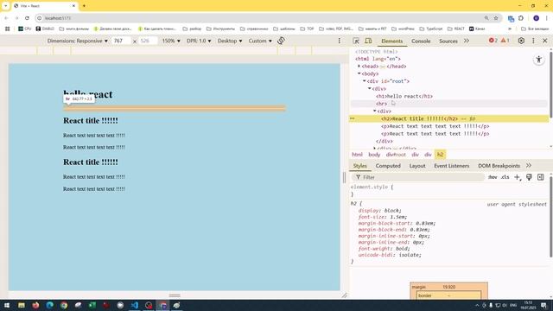Go back with the back arrow
553x311 pixels.
click(x=6, y=18)
